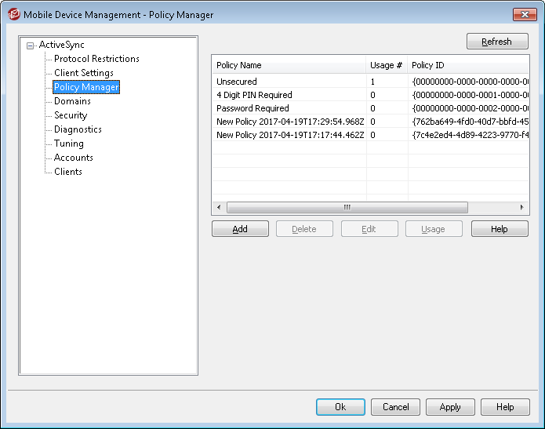Go to Diagnostics in the sidebar
The width and height of the screenshot is (545, 429).
coord(78,129)
